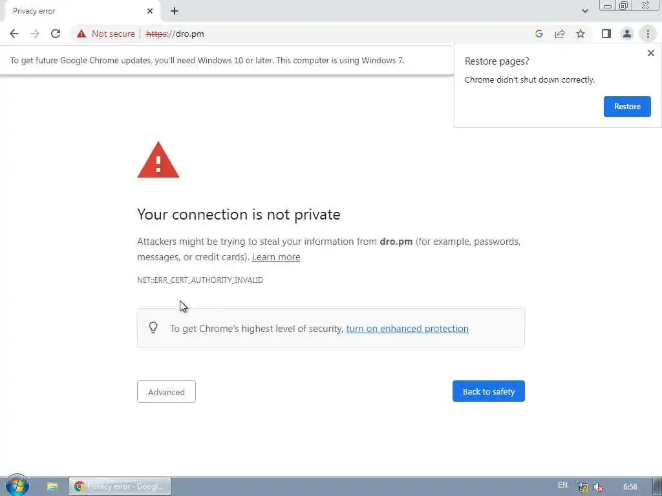The width and height of the screenshot is (662, 496).
Task: Click the Windows 10 update notice text
Action: pyautogui.click(x=207, y=60)
